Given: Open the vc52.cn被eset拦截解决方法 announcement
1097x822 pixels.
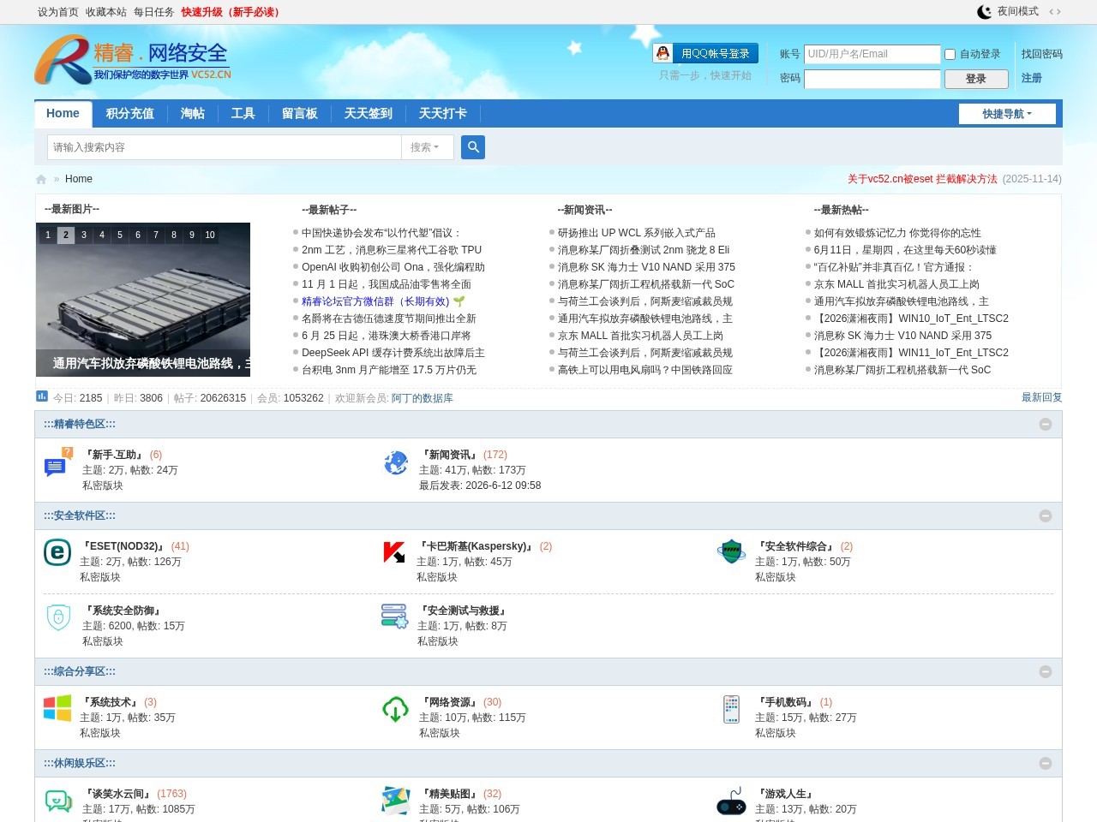Looking at the screenshot, I should (x=922, y=179).
